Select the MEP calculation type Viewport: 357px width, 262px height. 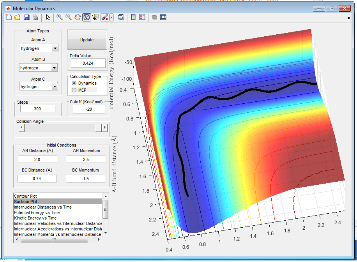[74, 90]
